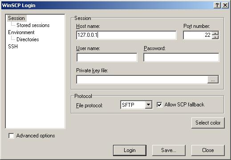Viewport: 231px width, 160px height.
Task: Select SSH in the navigation tree
Action: coord(13,47)
